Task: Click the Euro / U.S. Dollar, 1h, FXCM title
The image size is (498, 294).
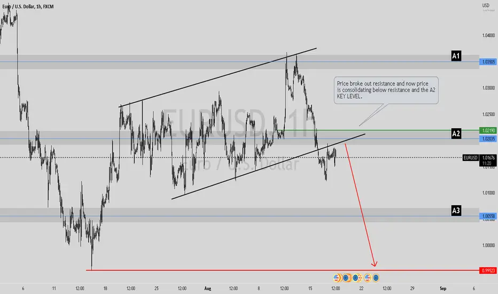Action: [28, 6]
